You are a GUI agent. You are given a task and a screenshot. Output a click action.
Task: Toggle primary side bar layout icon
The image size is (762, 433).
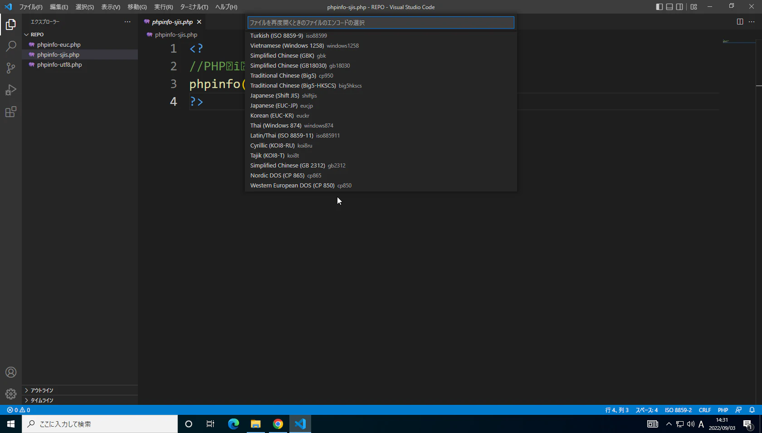(659, 7)
